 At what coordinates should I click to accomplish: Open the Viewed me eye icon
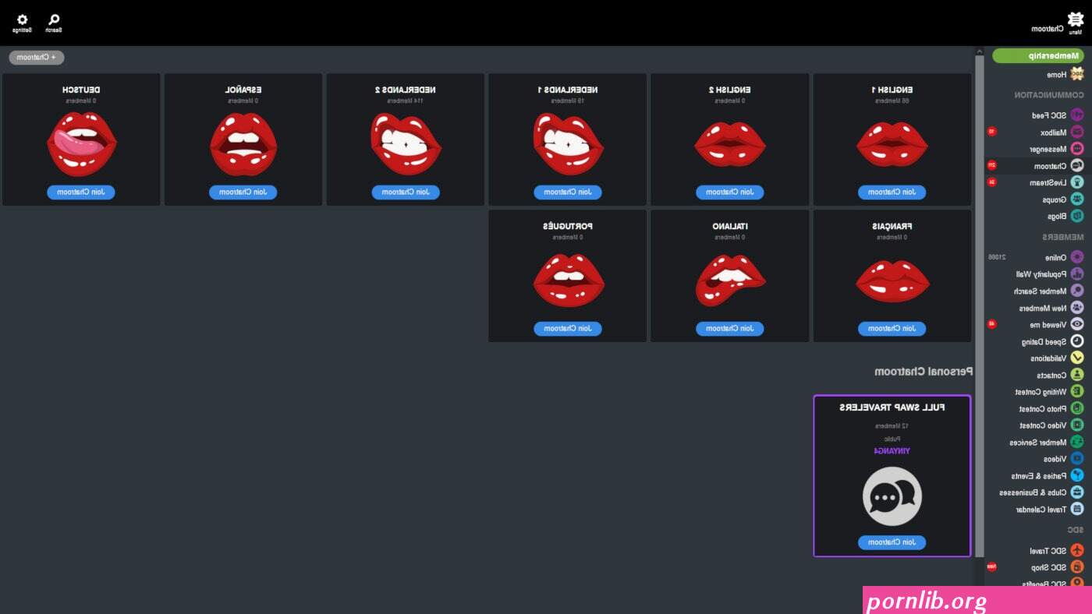[1077, 324]
